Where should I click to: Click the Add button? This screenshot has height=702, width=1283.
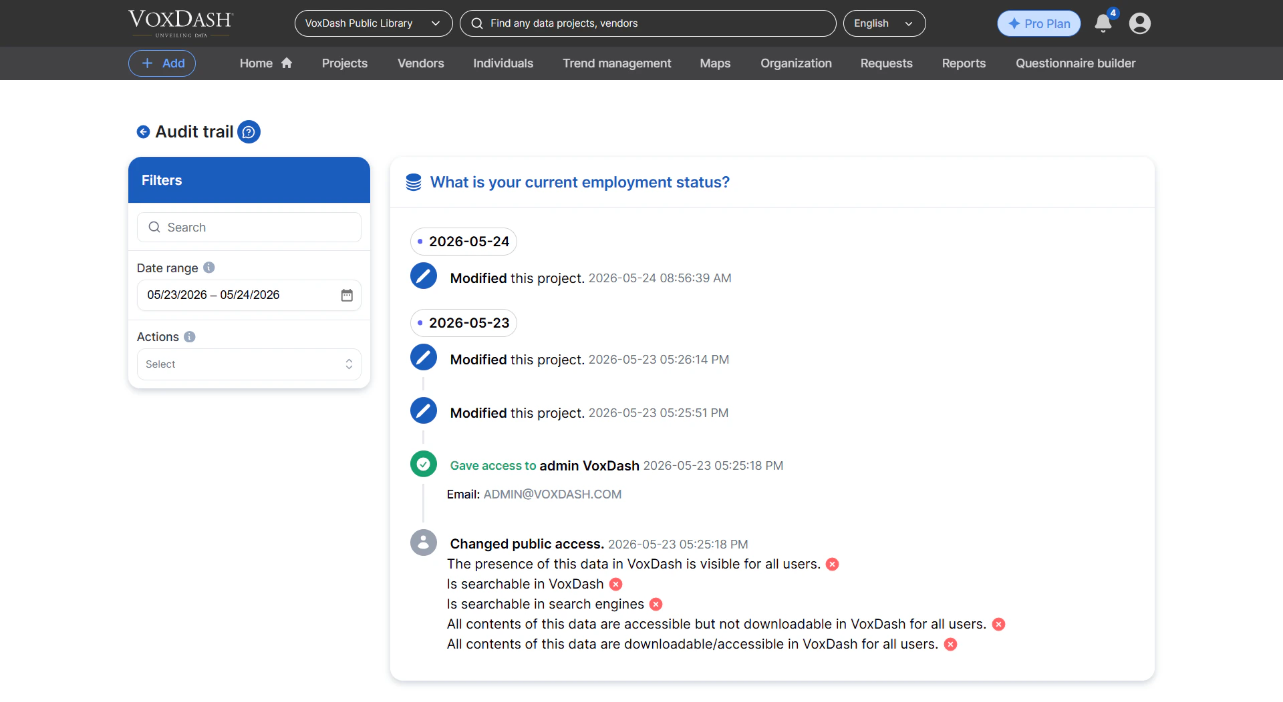(x=162, y=63)
